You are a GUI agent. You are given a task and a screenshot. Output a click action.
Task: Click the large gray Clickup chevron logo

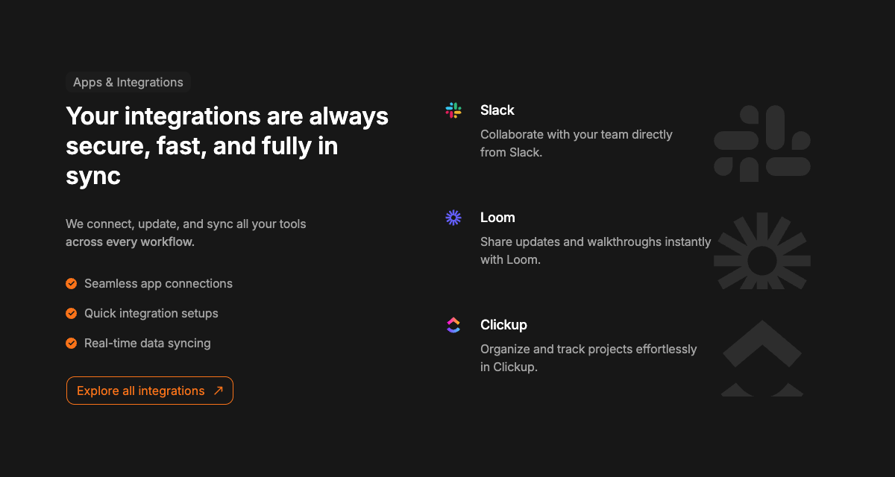click(x=762, y=358)
